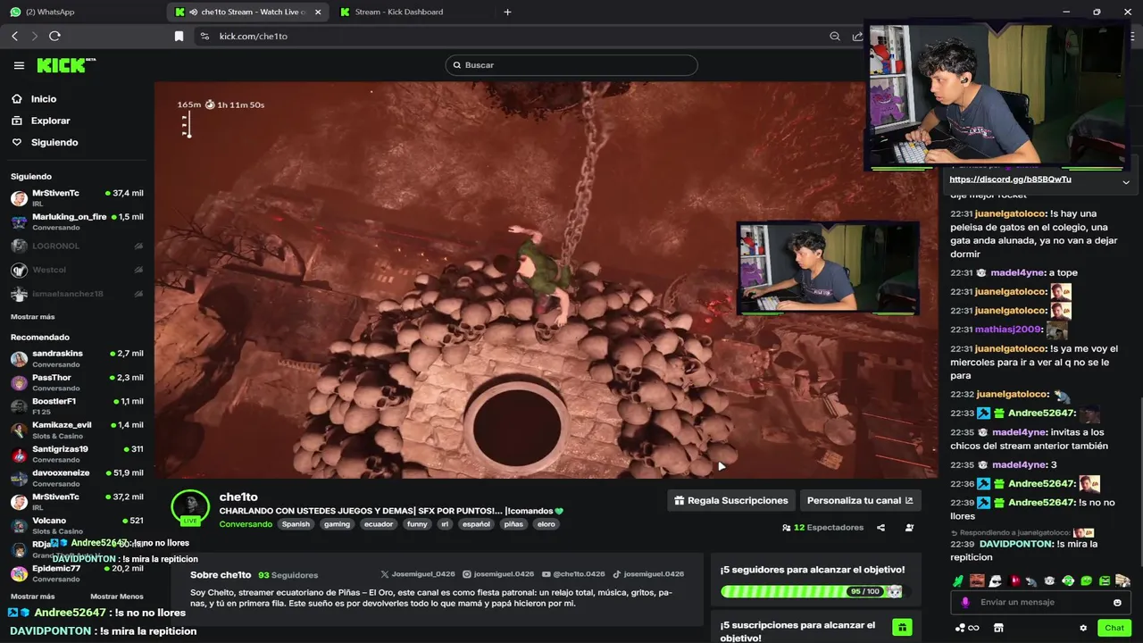Open the Instagram josemiguel.0426 link
1143x643 pixels.
(498, 574)
